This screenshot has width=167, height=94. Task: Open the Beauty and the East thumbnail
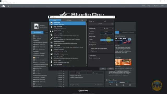pyautogui.click(x=123, y=62)
